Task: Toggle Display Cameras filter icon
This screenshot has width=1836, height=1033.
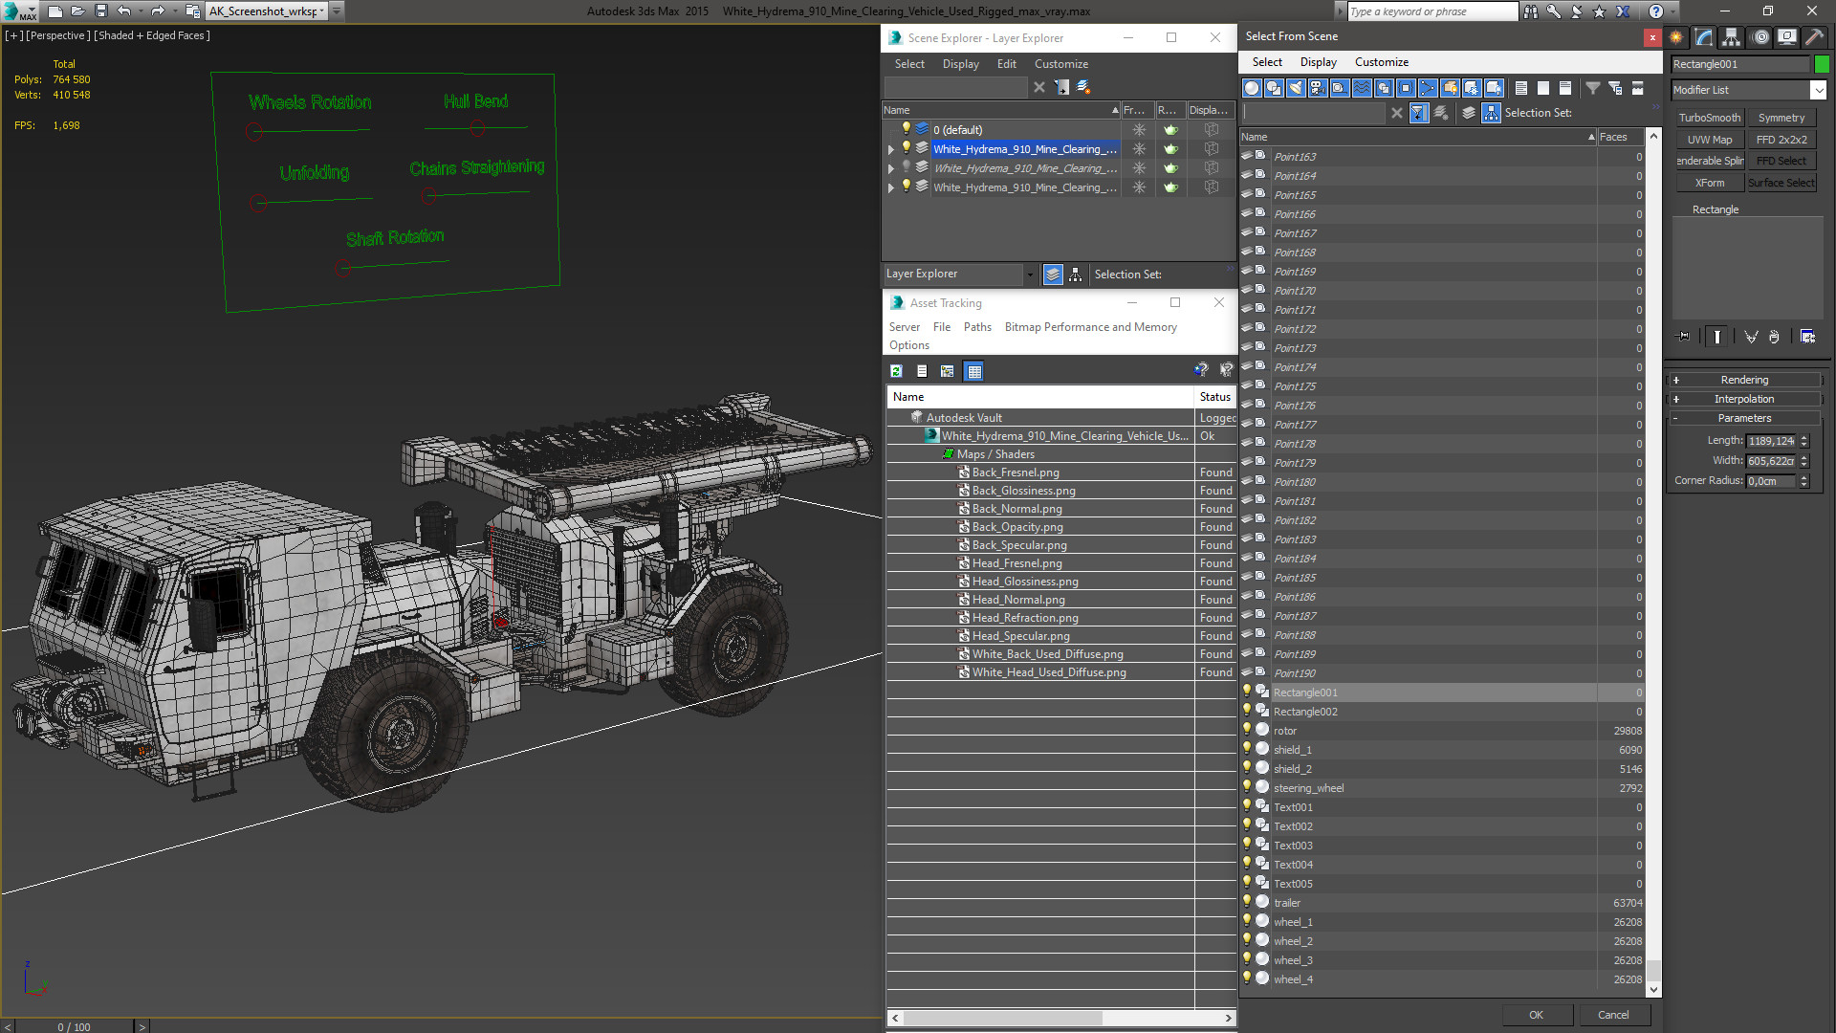Action: 1318,88
